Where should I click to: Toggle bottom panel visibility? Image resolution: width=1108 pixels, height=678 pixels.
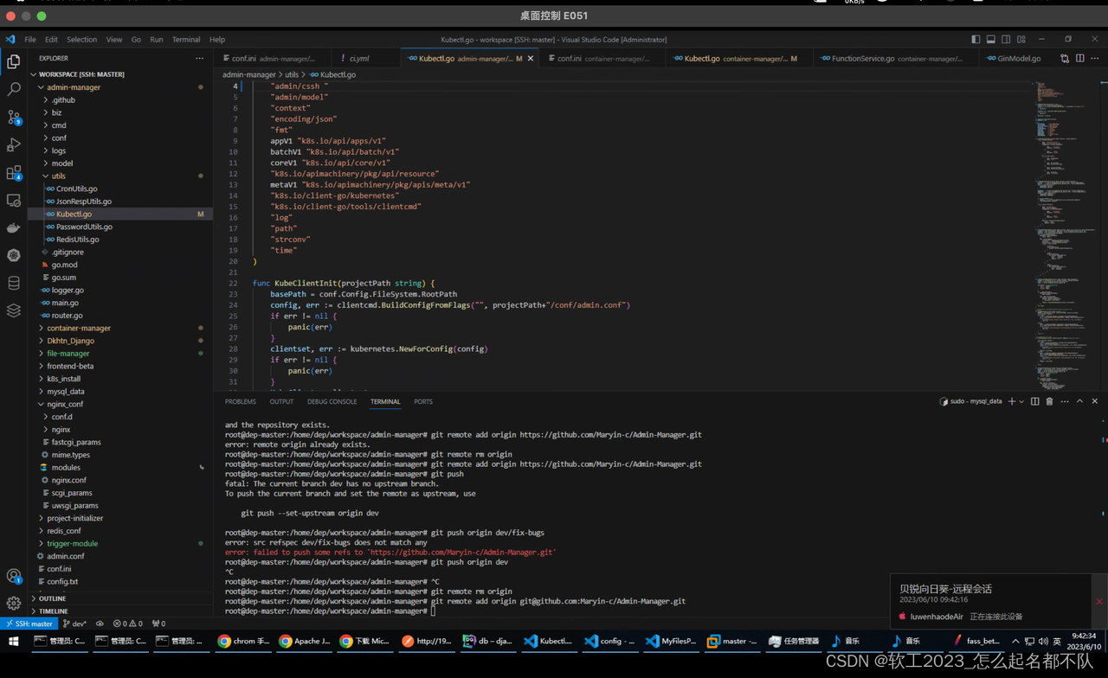pyautogui.click(x=991, y=39)
